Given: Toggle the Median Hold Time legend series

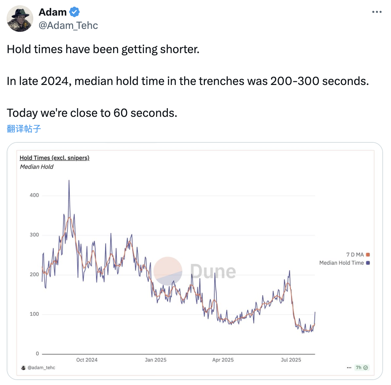Looking at the screenshot, I should (x=344, y=263).
